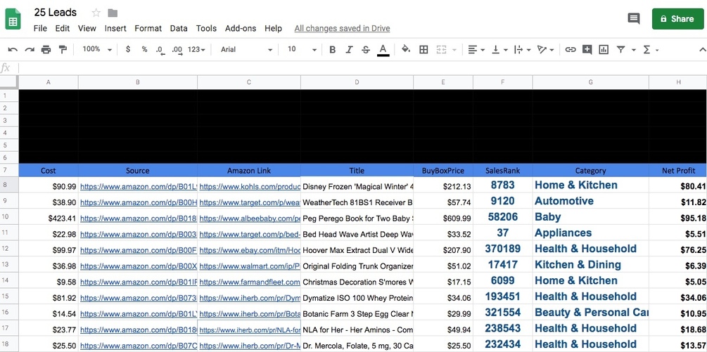
Task: Click the SalesRank header cell
Action: pos(503,171)
